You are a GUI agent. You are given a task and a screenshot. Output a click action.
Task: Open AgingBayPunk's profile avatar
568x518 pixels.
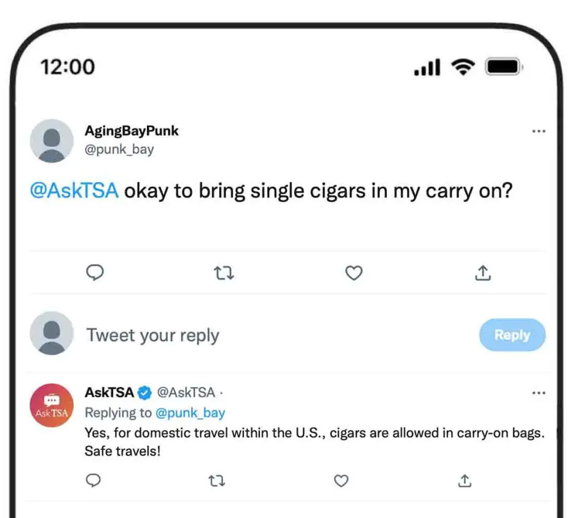point(52,141)
